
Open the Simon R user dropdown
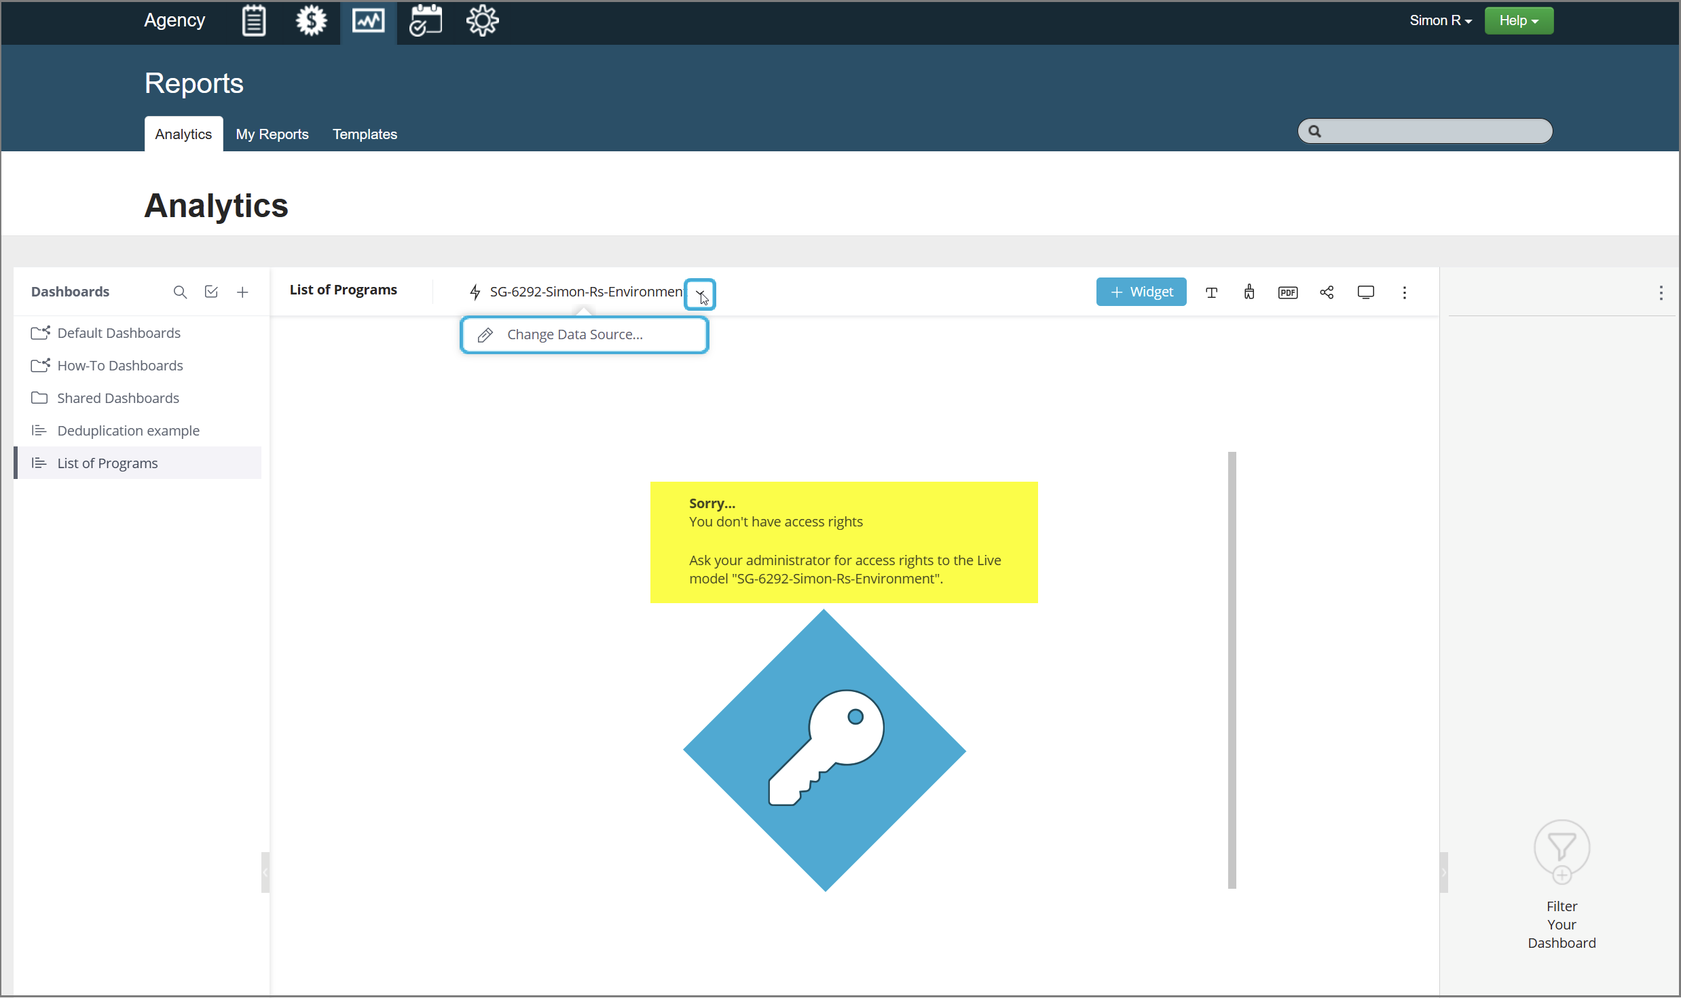(x=1440, y=20)
